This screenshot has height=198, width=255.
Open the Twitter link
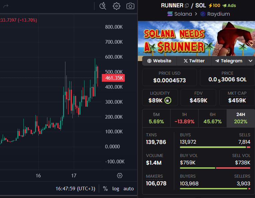[x=194, y=61]
